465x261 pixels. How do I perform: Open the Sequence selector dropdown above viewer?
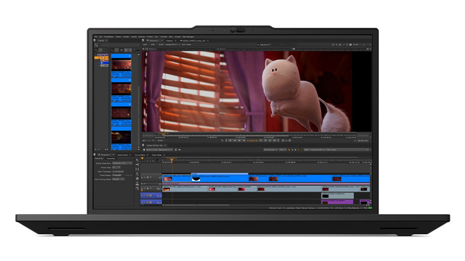point(270,45)
